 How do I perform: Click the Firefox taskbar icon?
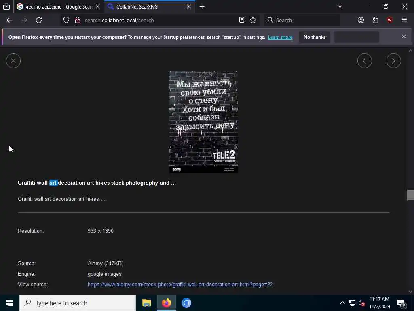point(166,303)
